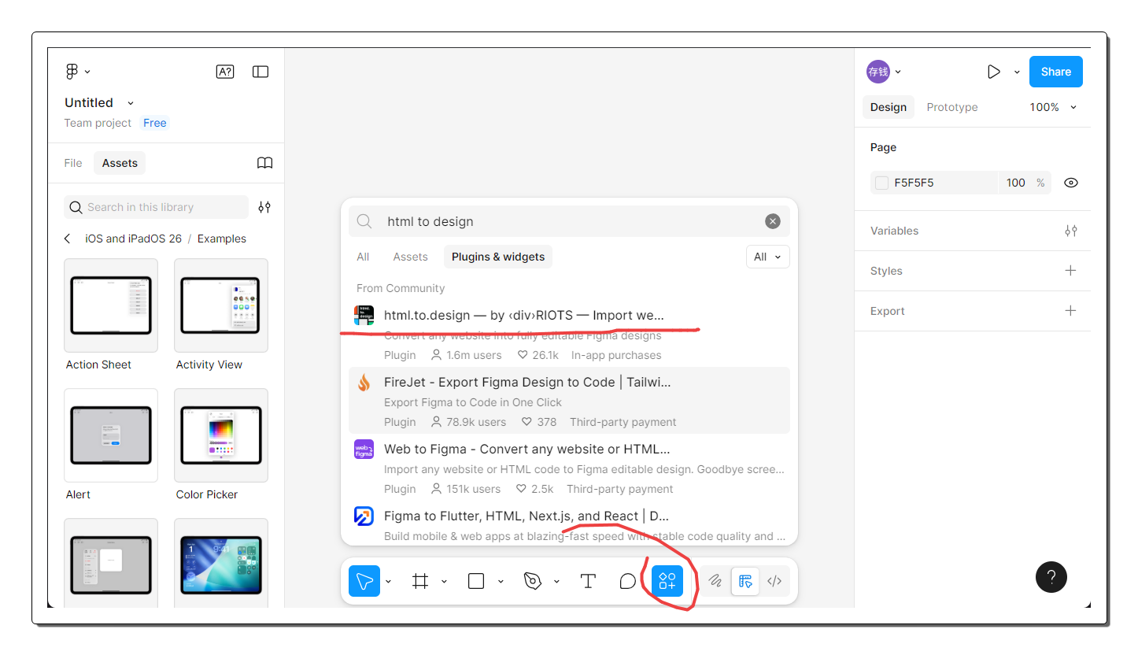Click the page color swatch F5F5F5
The width and height of the screenshot is (1138, 655).
tap(881, 183)
